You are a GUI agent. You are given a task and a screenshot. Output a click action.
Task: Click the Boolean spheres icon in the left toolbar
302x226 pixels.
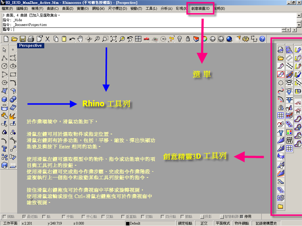click(13, 99)
